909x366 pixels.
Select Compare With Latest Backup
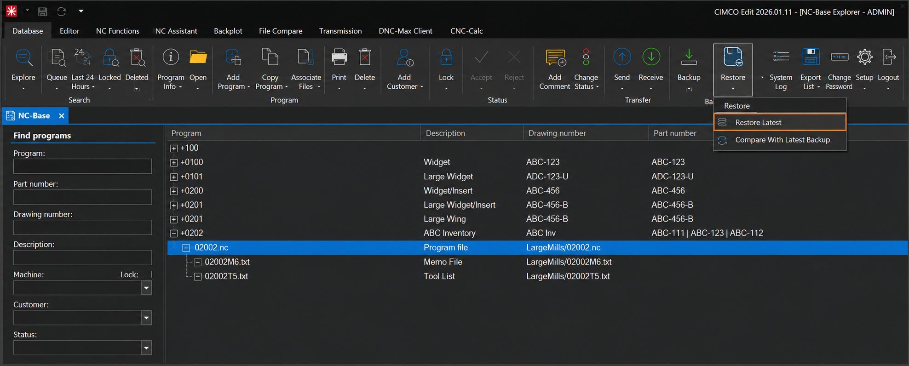780,140
